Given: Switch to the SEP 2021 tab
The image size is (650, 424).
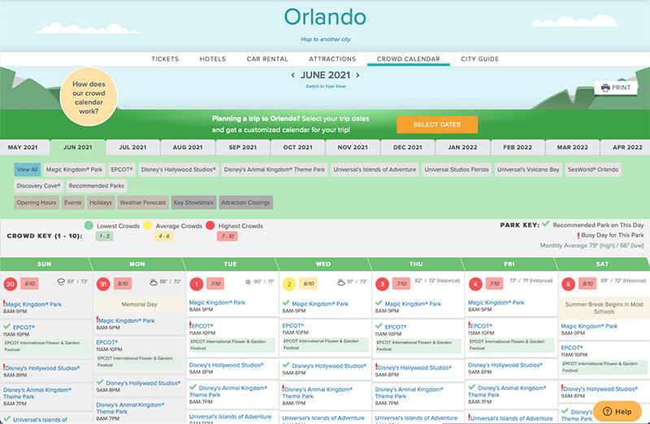Looking at the screenshot, I should [242, 148].
